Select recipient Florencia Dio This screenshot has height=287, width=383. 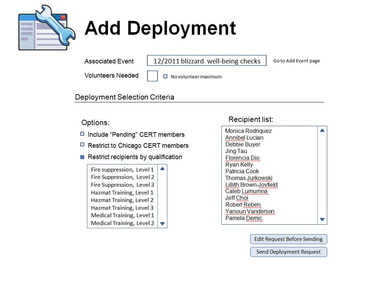coord(242,158)
